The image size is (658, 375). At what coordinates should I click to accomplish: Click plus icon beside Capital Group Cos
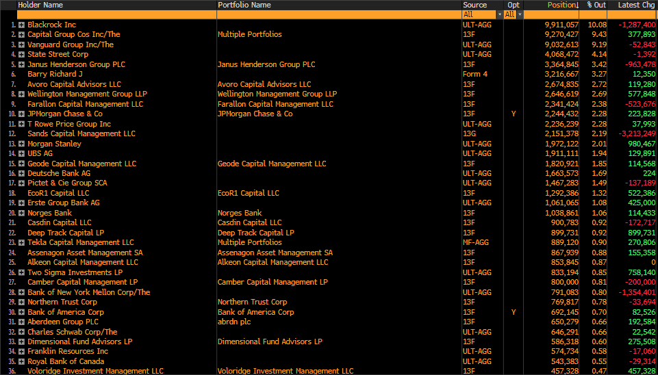pos(22,35)
